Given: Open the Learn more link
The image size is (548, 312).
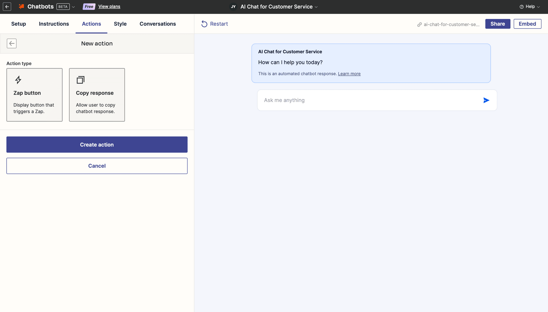Looking at the screenshot, I should pyautogui.click(x=349, y=73).
